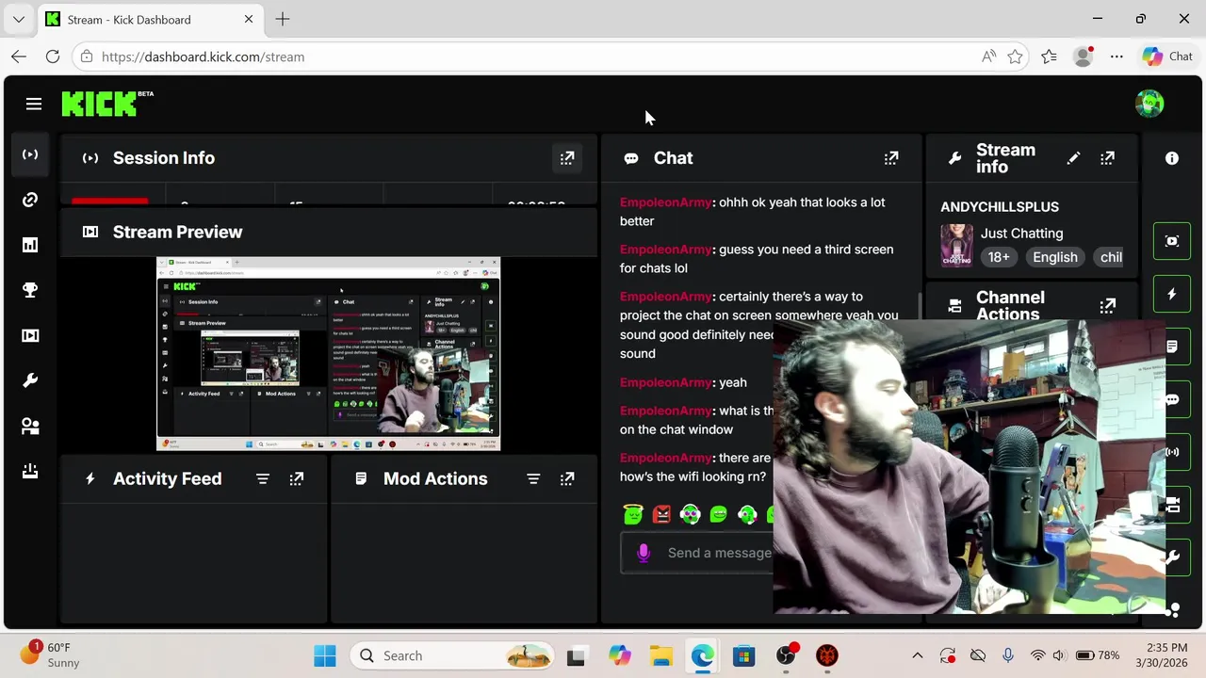Pop out the Chat panel
This screenshot has height=678, width=1206.
click(x=891, y=158)
